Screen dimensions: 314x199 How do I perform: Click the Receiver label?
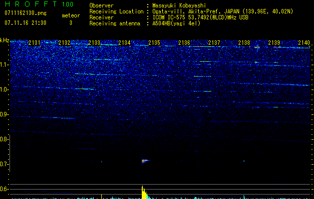[101, 17]
